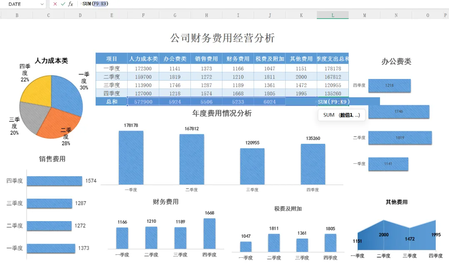The image size is (449, 266).
Task: Click the 1668 bar in 财务费用 chart
Action: (x=210, y=234)
